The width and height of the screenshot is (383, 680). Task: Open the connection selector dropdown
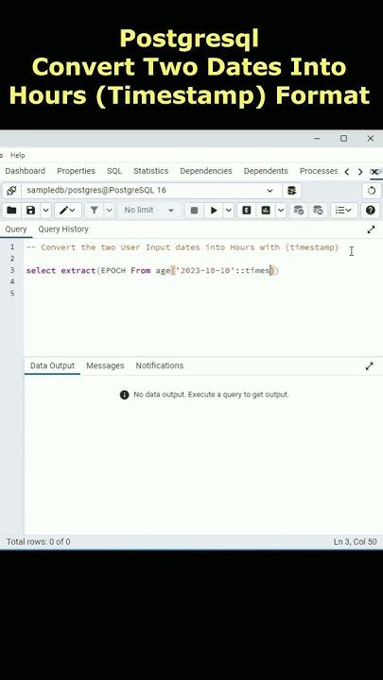(151, 191)
